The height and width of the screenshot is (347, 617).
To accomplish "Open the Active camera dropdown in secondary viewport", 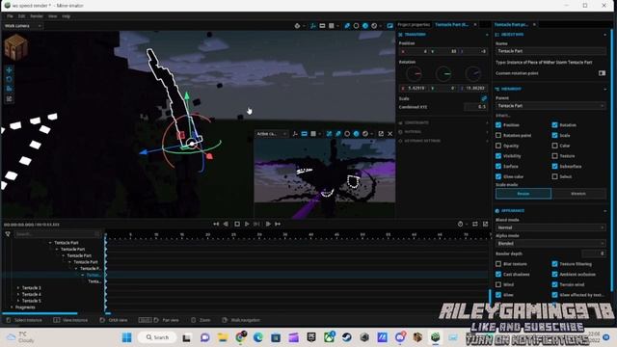I will tap(271, 134).
